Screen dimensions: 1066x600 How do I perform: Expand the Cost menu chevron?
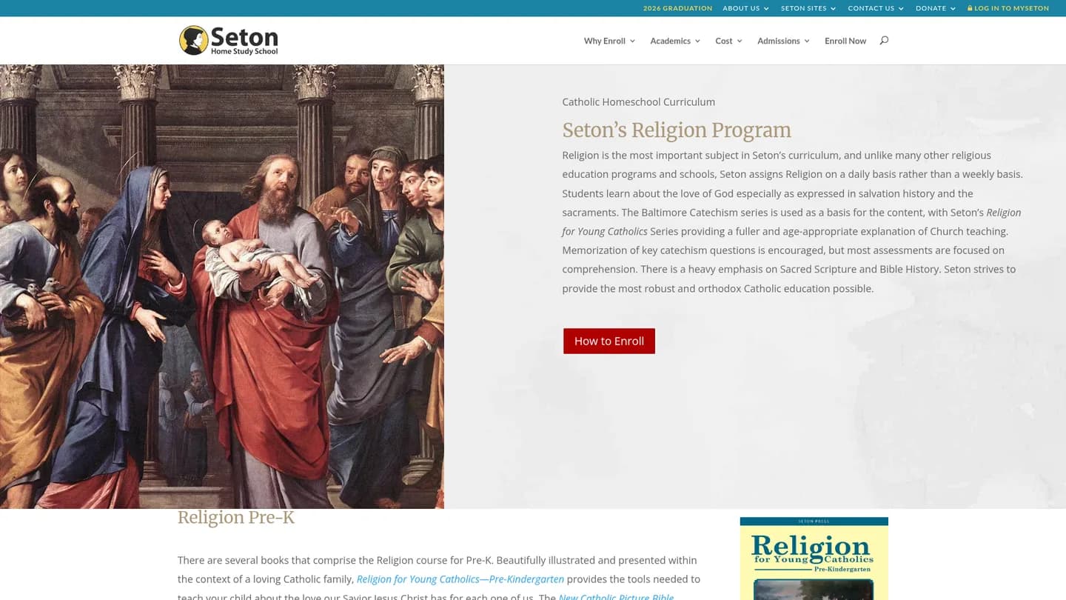(740, 41)
